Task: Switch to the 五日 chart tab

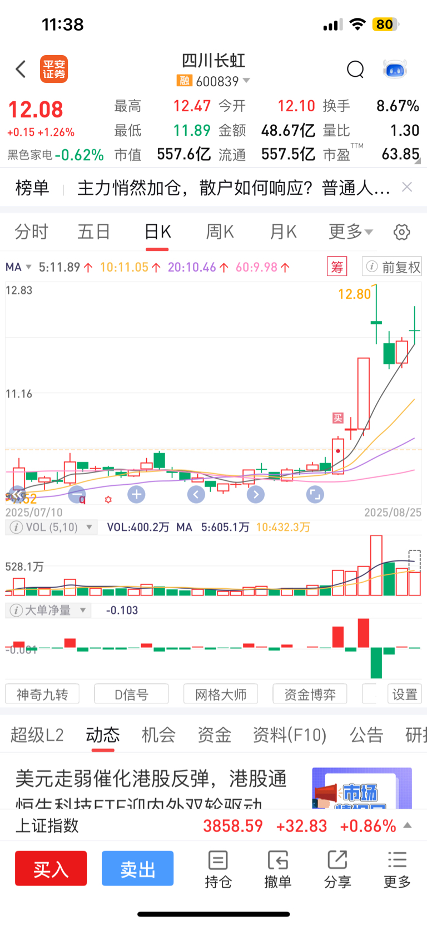Action: click(94, 232)
